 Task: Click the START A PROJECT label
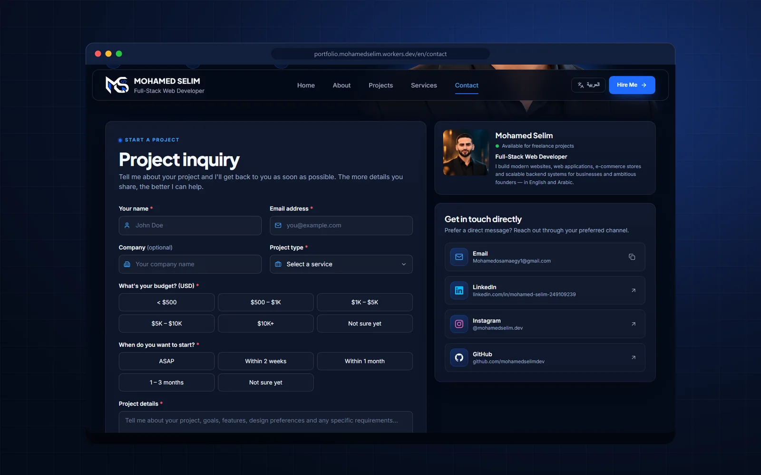point(152,140)
